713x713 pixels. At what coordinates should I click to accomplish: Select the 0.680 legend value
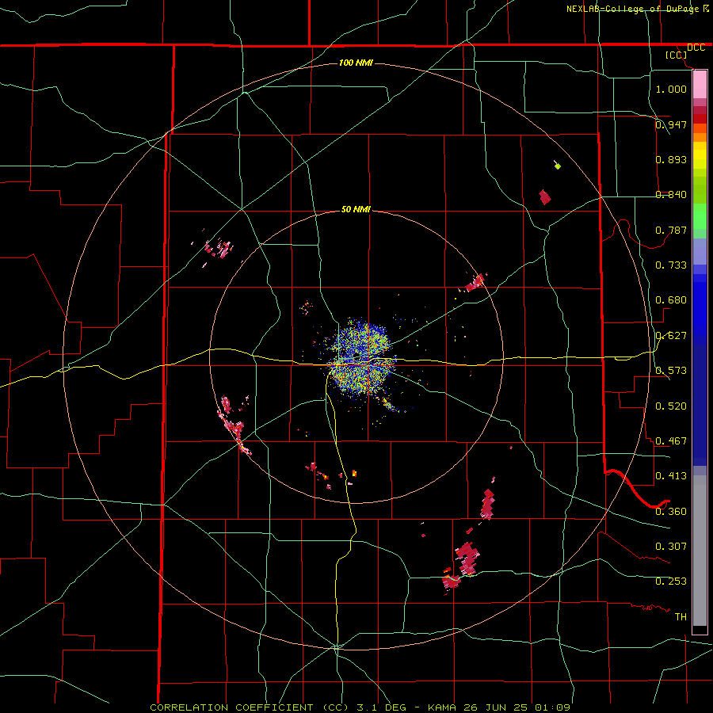pos(671,299)
